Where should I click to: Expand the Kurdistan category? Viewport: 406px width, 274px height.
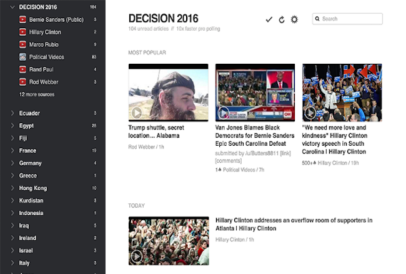(12, 200)
